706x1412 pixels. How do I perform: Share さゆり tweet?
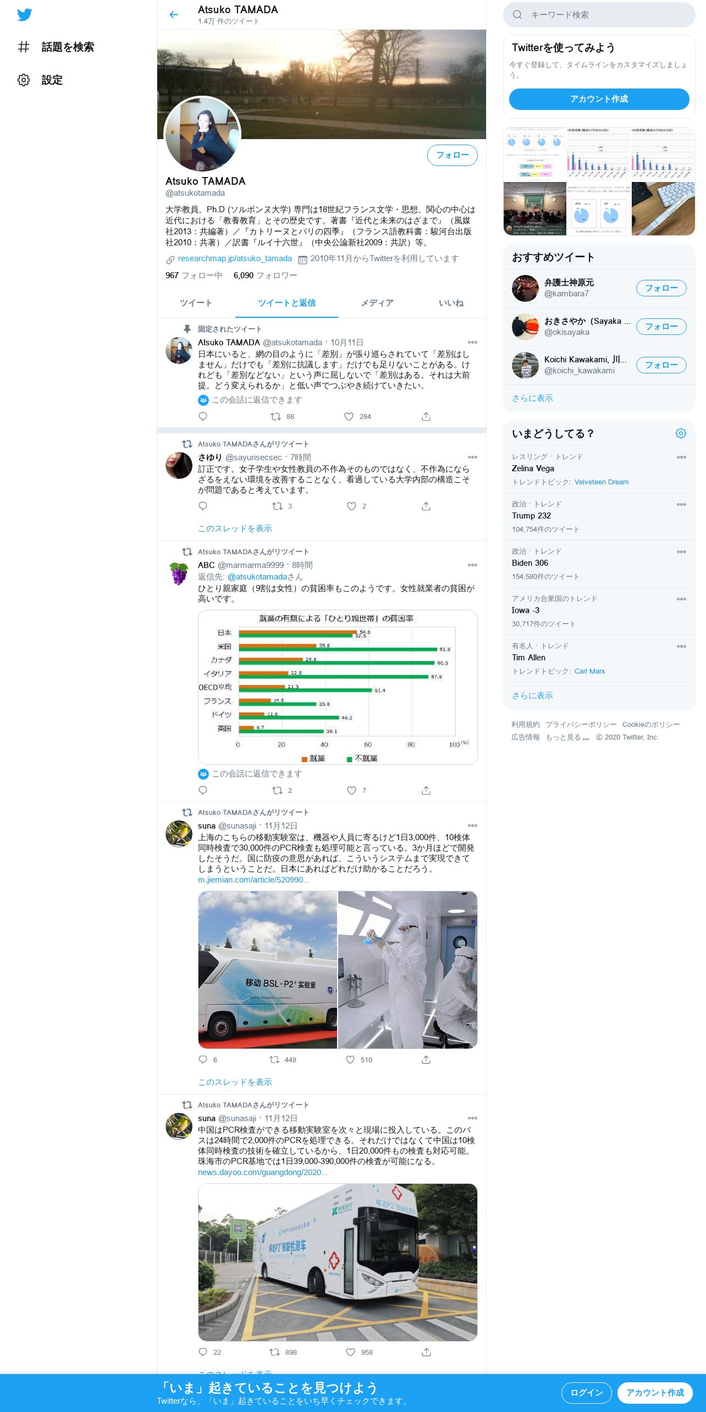point(426,506)
